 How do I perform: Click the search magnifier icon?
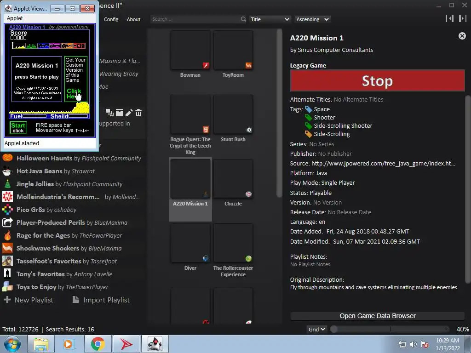click(x=243, y=19)
